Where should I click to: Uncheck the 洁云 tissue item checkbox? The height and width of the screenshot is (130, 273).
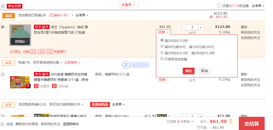pos(3,27)
